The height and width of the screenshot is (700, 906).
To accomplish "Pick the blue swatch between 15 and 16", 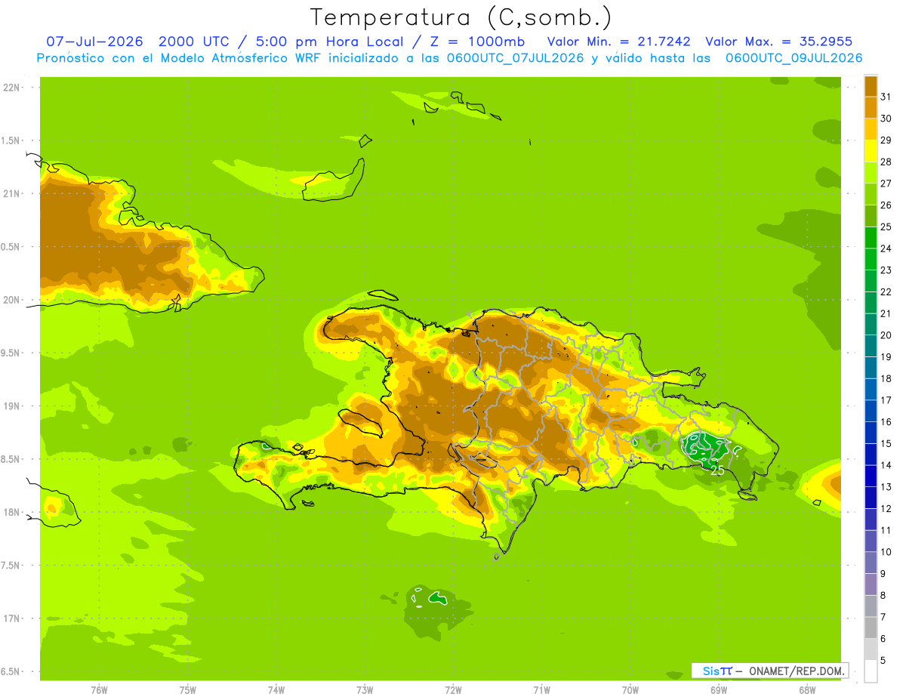I will tap(871, 433).
